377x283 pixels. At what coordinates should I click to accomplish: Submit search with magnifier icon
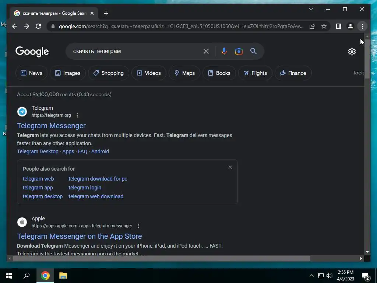253,51
